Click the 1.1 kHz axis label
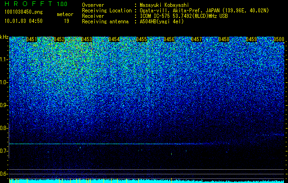 [4, 59]
